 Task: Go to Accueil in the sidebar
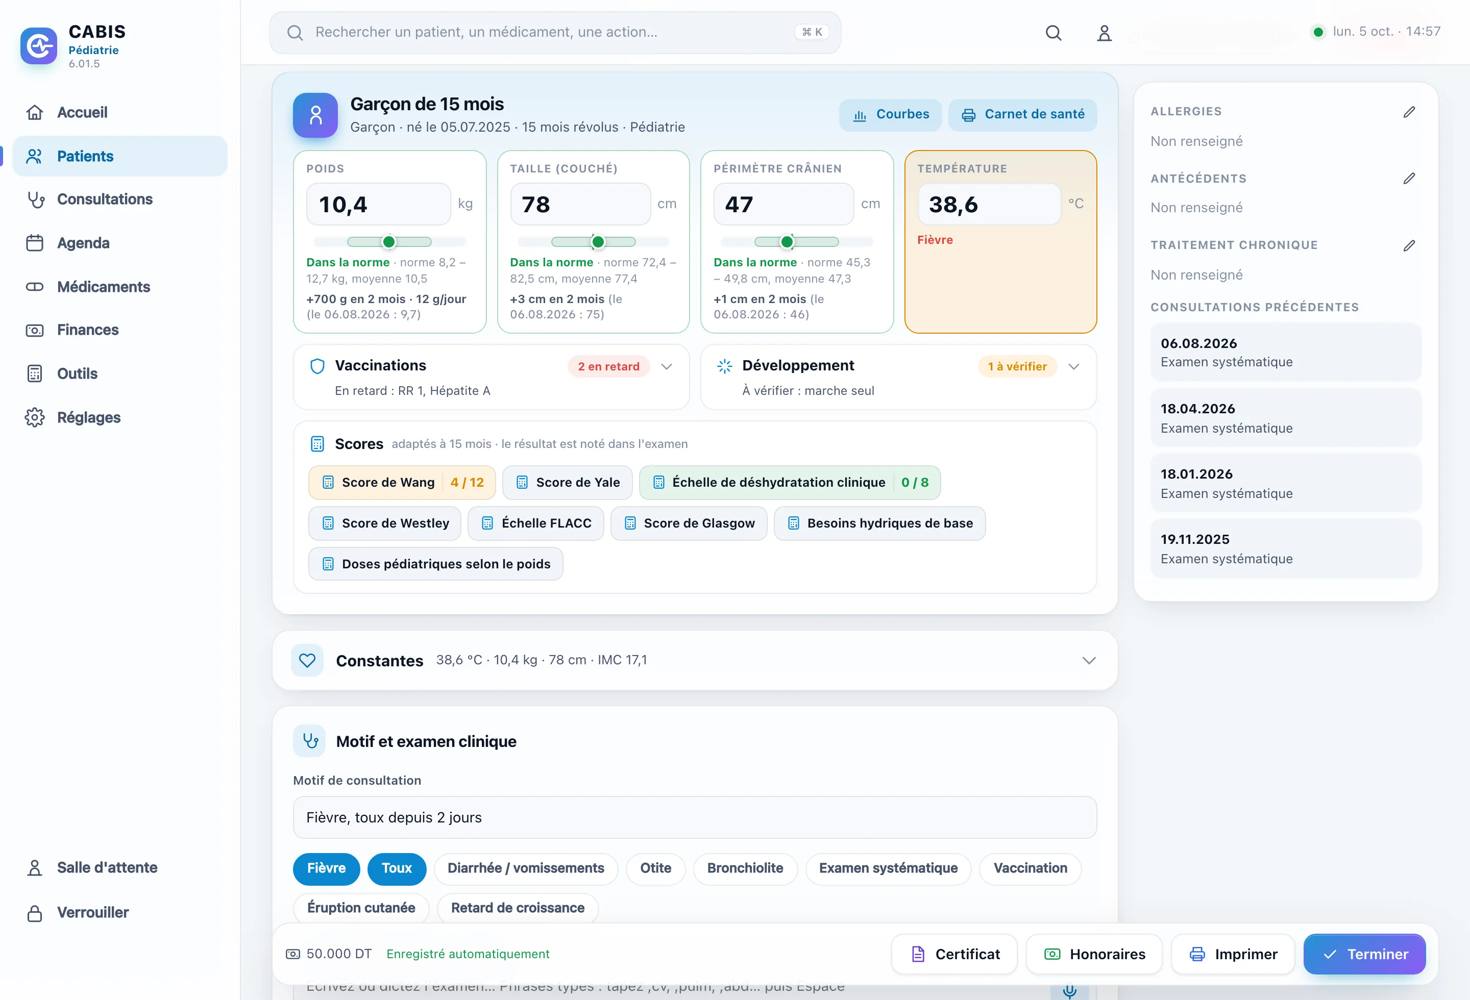(120, 112)
